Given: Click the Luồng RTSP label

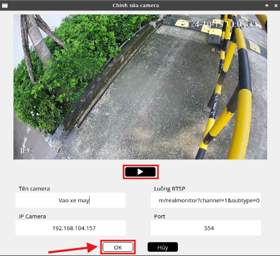Looking at the screenshot, I should click(169, 189).
